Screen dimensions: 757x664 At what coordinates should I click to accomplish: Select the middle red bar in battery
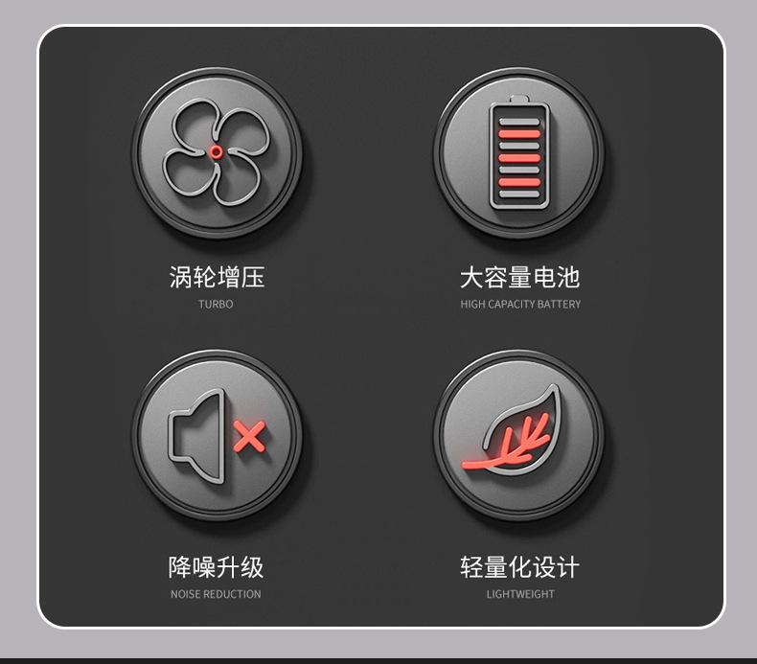coord(519,158)
